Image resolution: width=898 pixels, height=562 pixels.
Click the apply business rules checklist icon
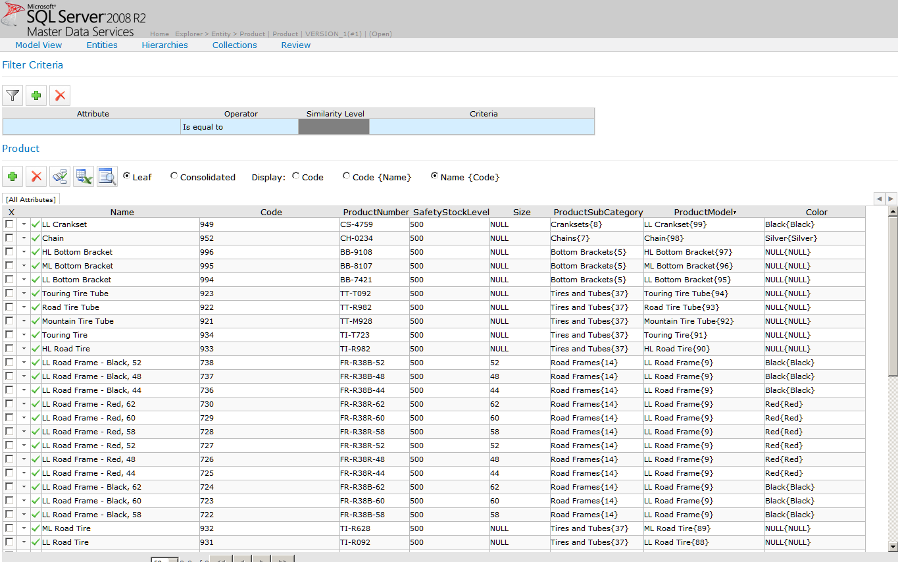coord(60,176)
